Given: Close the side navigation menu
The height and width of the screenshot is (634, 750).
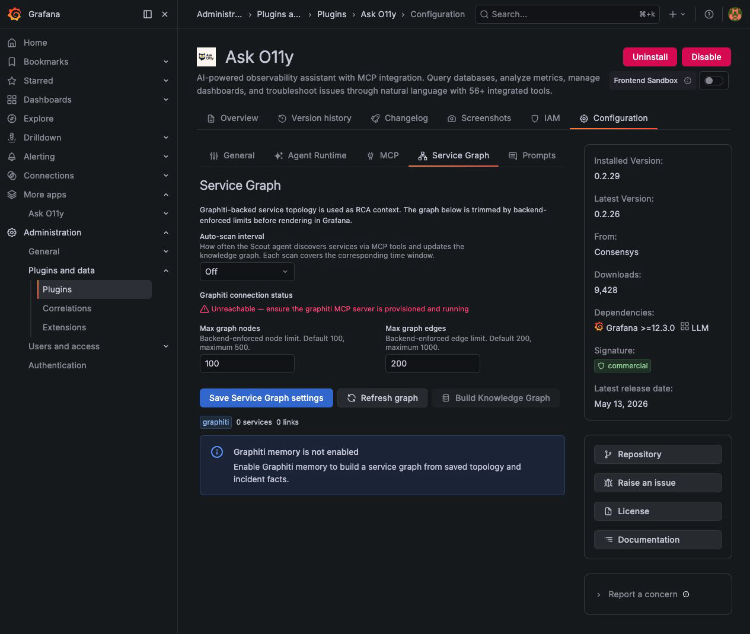Looking at the screenshot, I should pyautogui.click(x=165, y=14).
